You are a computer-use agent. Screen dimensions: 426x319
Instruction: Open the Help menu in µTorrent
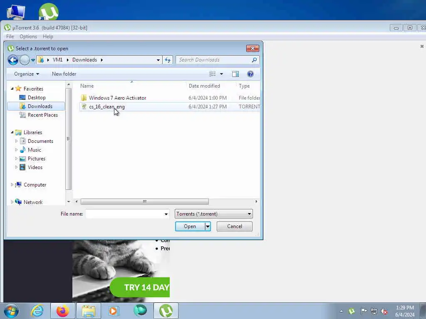tap(48, 37)
